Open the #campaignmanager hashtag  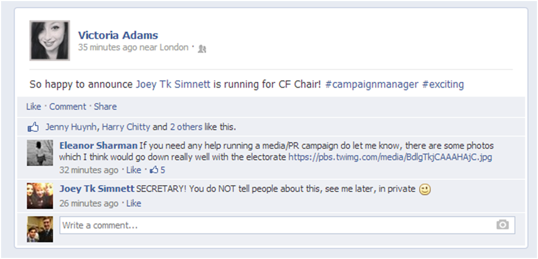pyautogui.click(x=372, y=85)
